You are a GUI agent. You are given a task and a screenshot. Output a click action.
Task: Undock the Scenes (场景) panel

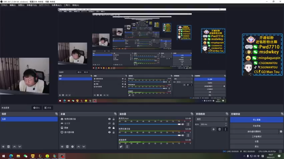click(x=56, y=114)
